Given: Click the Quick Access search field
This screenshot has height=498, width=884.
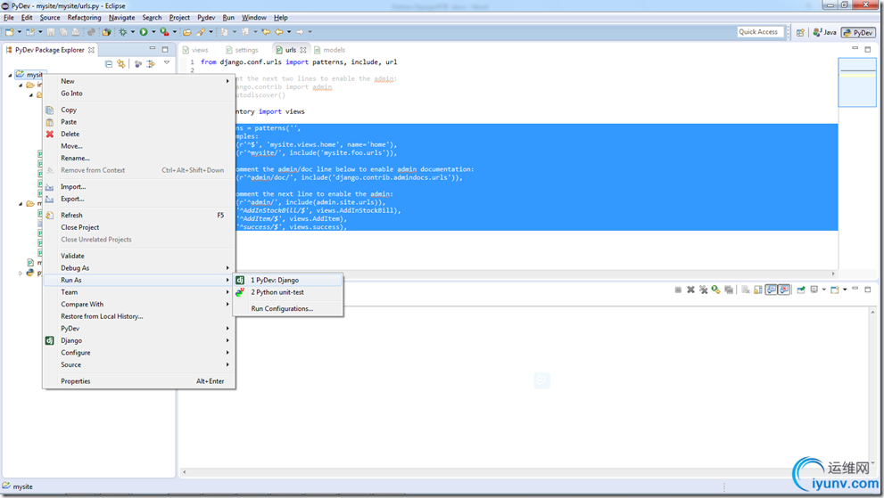Looking at the screenshot, I should (x=761, y=32).
